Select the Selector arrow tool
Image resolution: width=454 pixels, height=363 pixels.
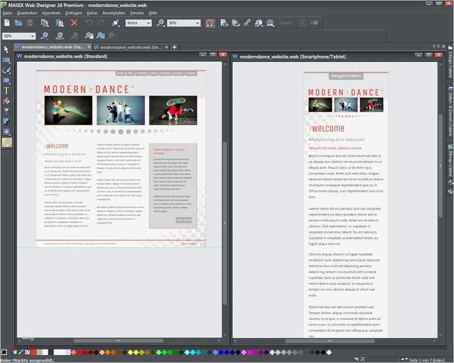6,49
